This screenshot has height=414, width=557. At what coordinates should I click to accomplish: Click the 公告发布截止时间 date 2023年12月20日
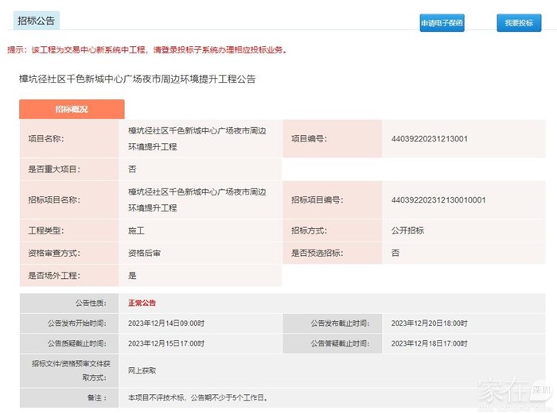tap(429, 323)
